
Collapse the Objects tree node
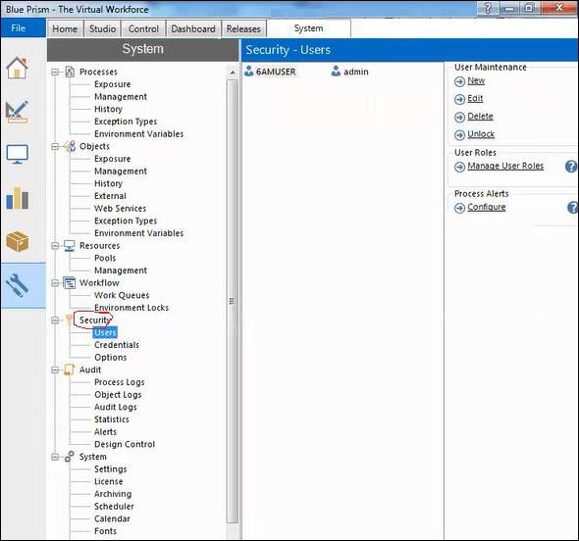[x=55, y=147]
